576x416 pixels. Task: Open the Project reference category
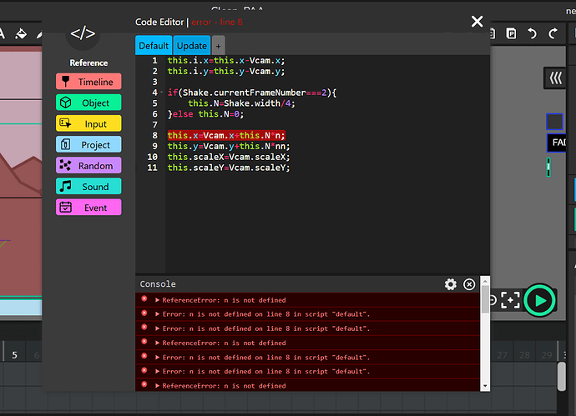88,144
